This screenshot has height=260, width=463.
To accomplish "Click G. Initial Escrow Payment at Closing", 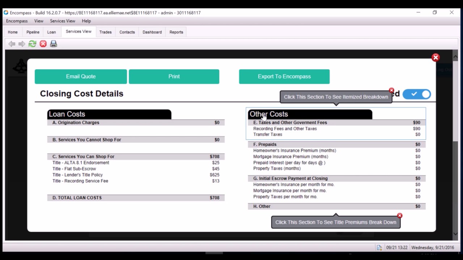I will coord(337,178).
